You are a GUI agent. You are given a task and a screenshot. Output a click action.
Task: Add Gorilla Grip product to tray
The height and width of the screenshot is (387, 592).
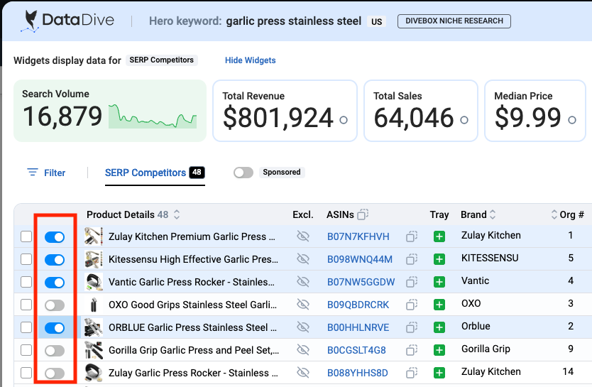[439, 350]
